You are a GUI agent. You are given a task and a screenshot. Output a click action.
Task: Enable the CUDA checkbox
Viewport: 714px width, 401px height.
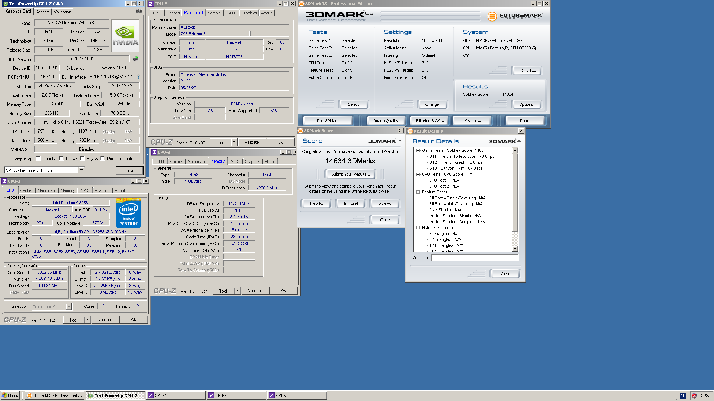tap(62, 159)
